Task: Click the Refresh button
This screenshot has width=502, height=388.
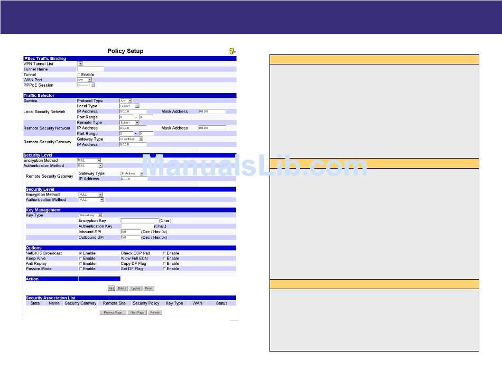Action: (x=155, y=312)
